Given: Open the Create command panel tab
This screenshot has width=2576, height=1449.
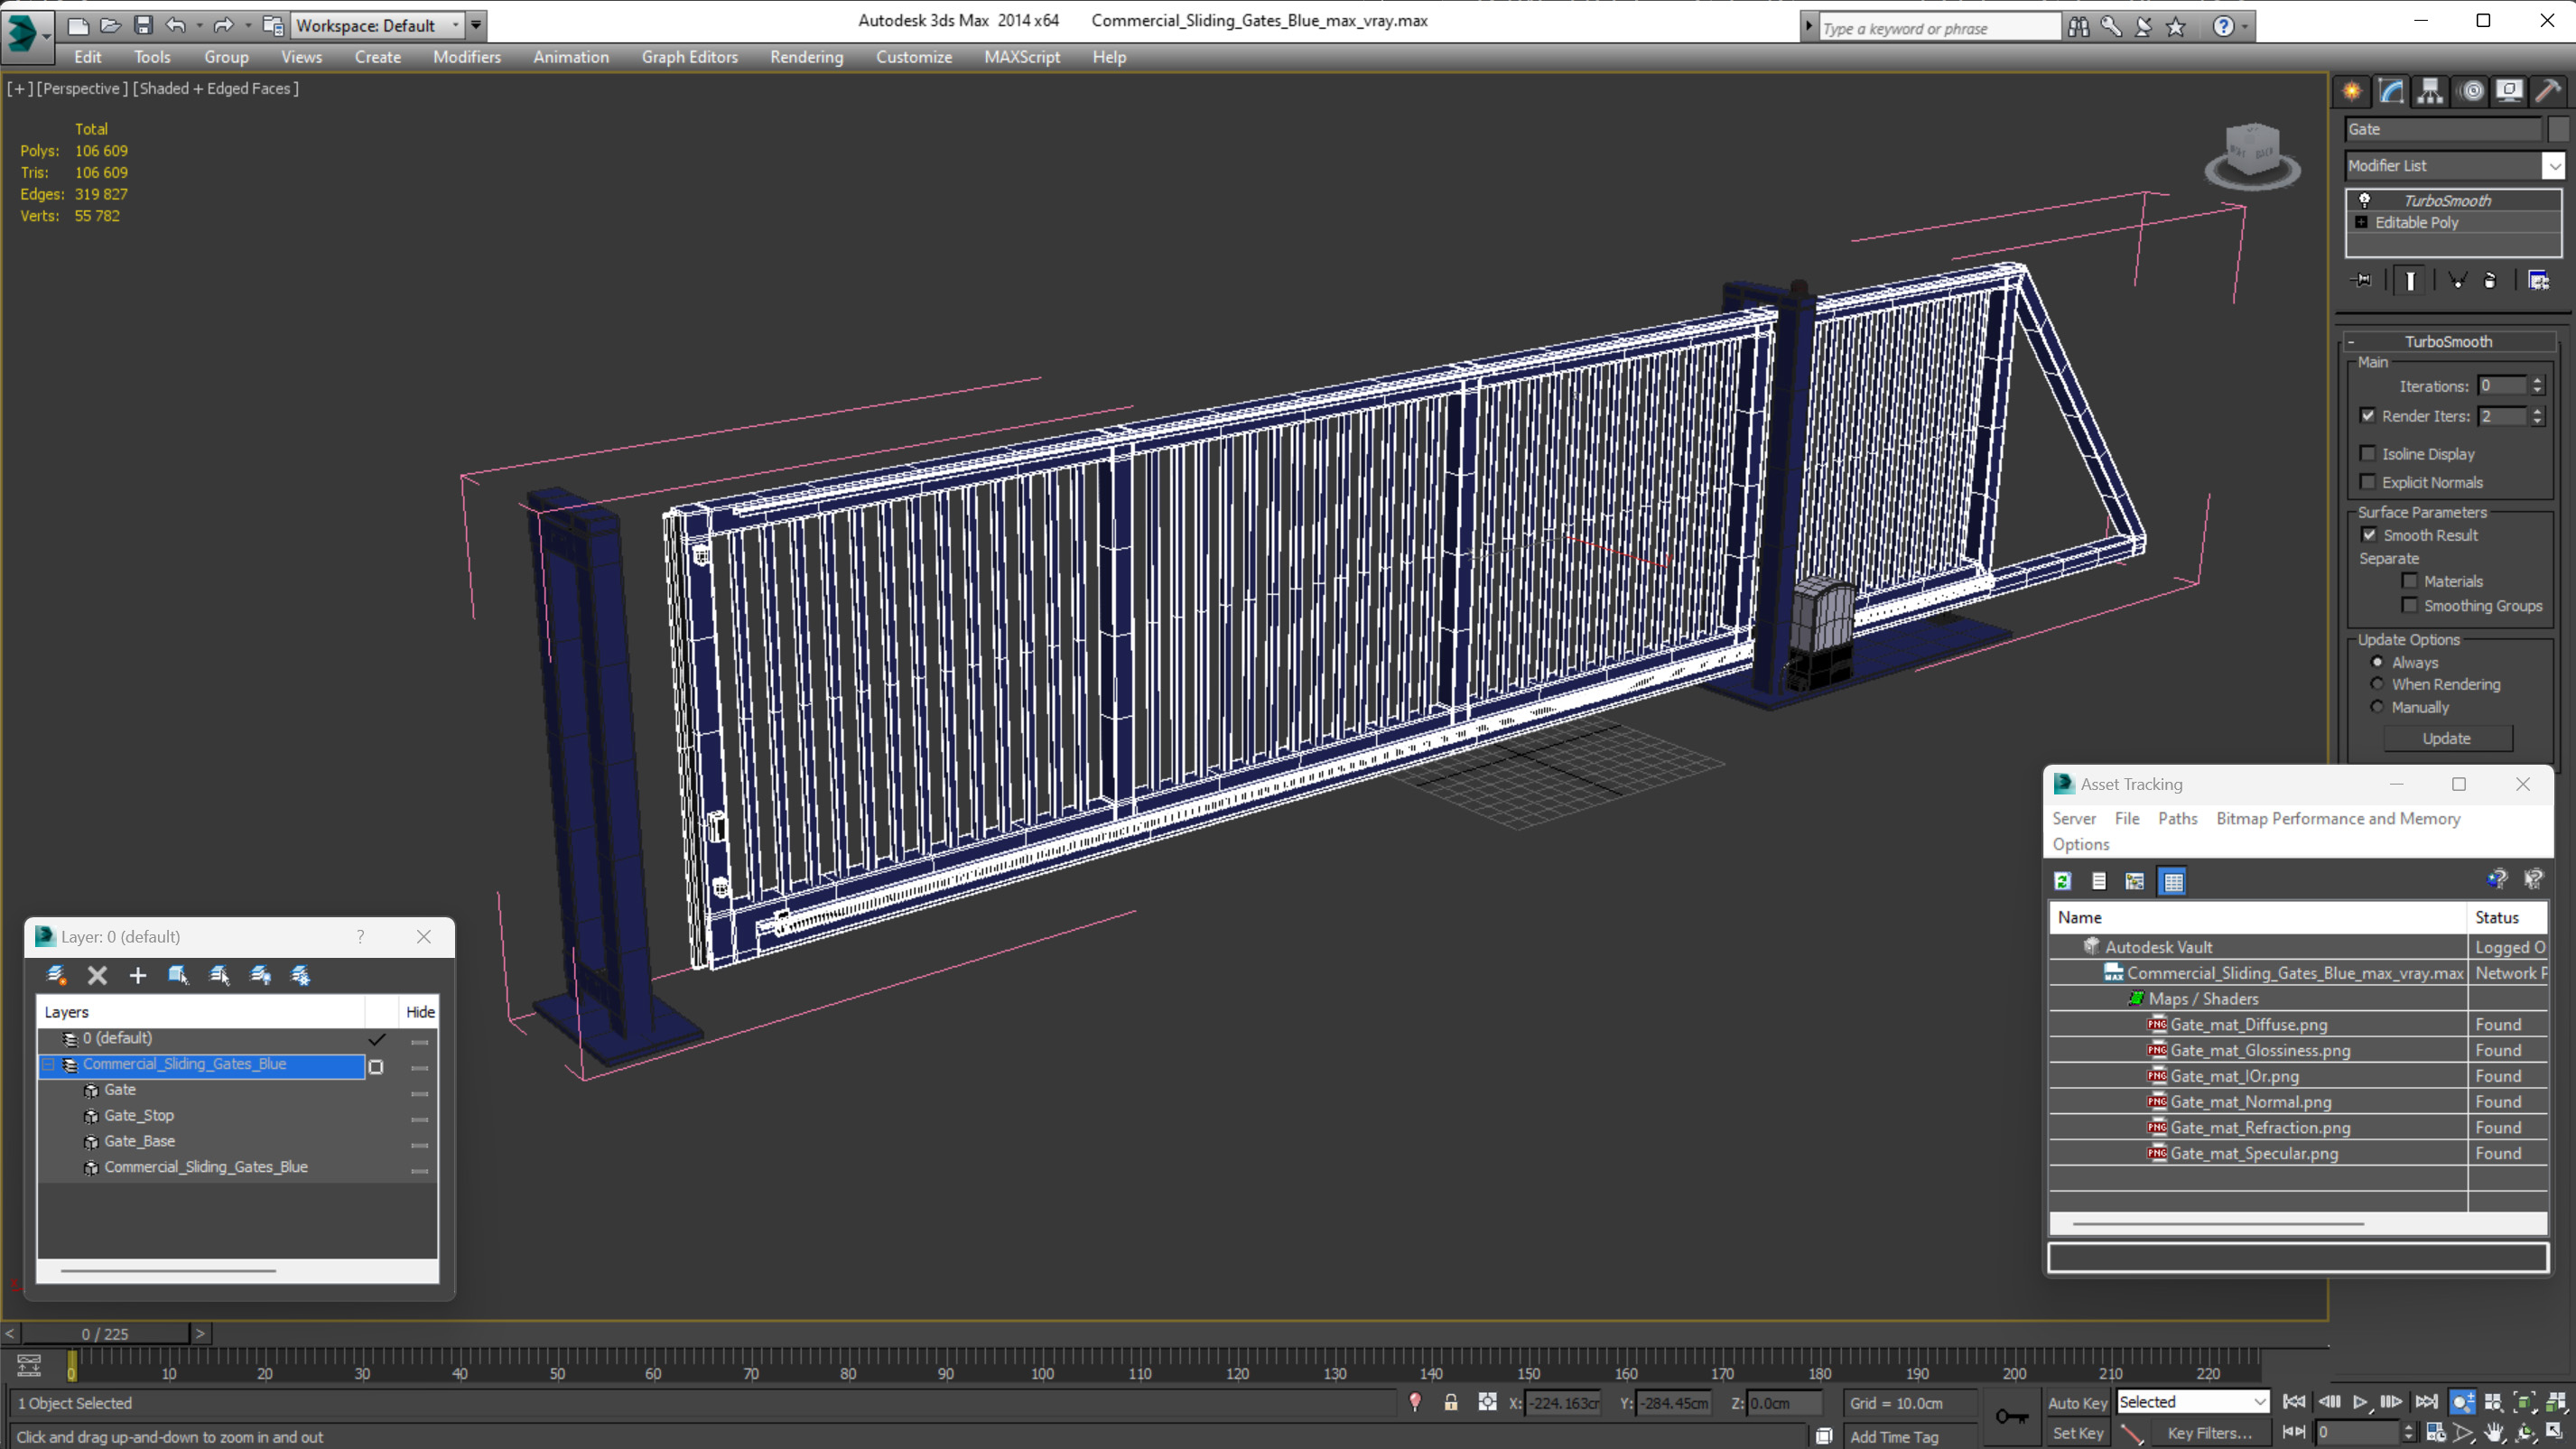Looking at the screenshot, I should coord(2352,92).
